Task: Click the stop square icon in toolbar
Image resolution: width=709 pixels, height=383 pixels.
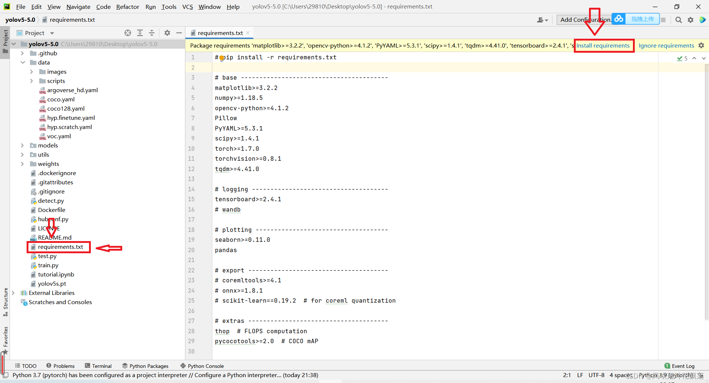Action: click(x=663, y=20)
